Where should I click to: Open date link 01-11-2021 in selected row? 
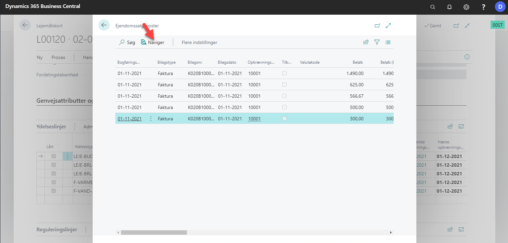tap(129, 119)
